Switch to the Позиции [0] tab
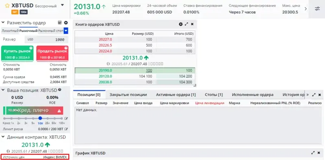 click(x=89, y=94)
